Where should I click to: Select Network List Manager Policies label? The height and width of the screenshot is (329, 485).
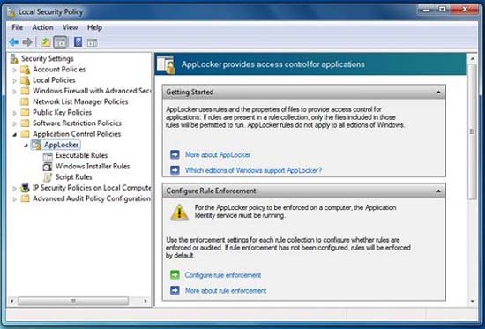(80, 101)
